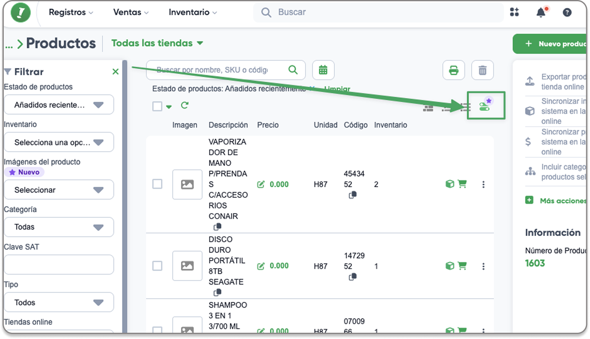Open more options for VAPORIZADOR row
Image resolution: width=590 pixels, height=339 pixels.
[483, 184]
